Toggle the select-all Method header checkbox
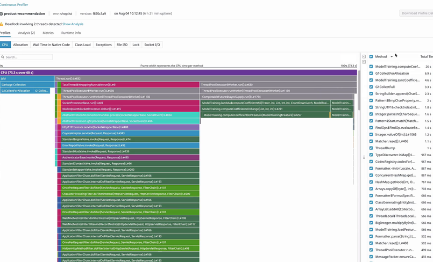 [x=371, y=56]
